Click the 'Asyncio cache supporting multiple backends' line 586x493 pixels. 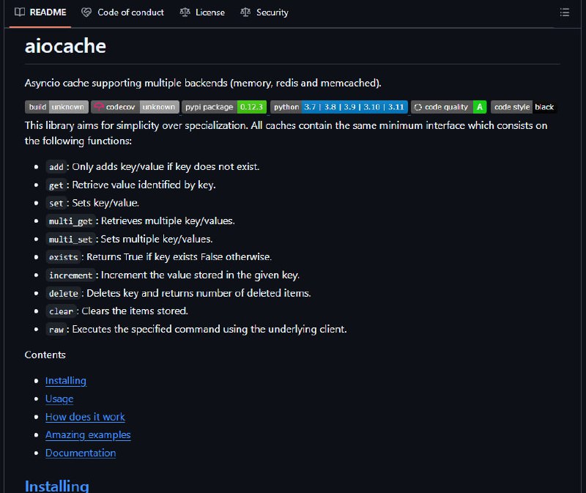click(x=203, y=83)
